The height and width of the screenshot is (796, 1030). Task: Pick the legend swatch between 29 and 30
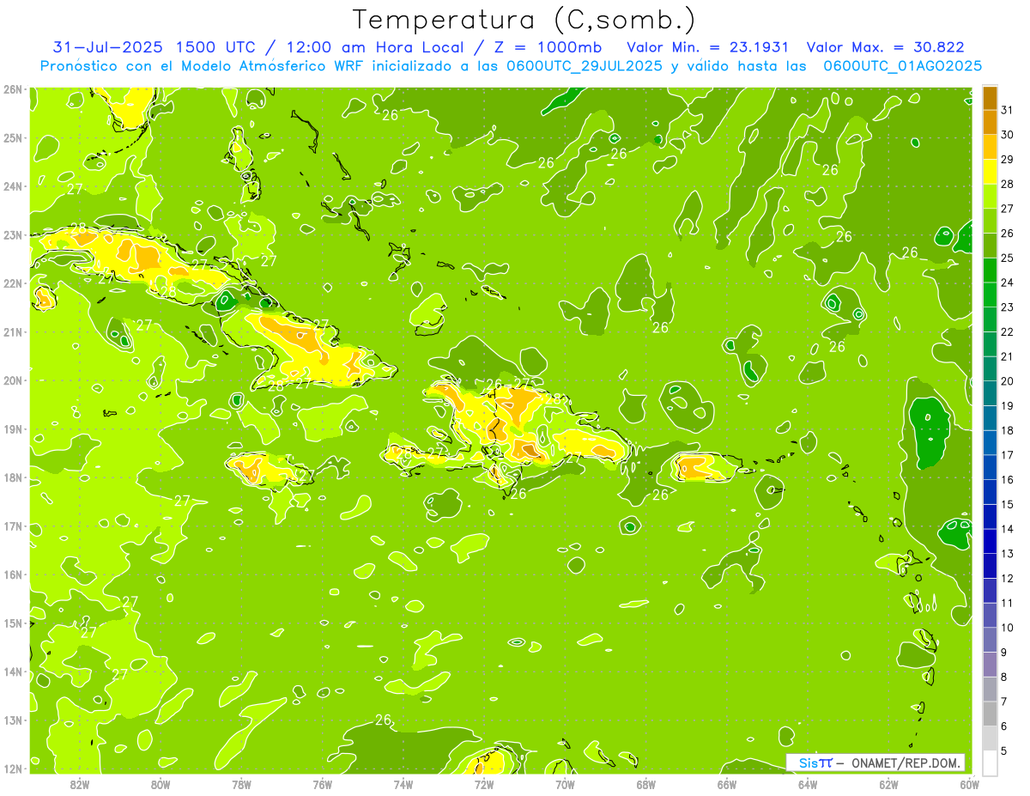990,147
